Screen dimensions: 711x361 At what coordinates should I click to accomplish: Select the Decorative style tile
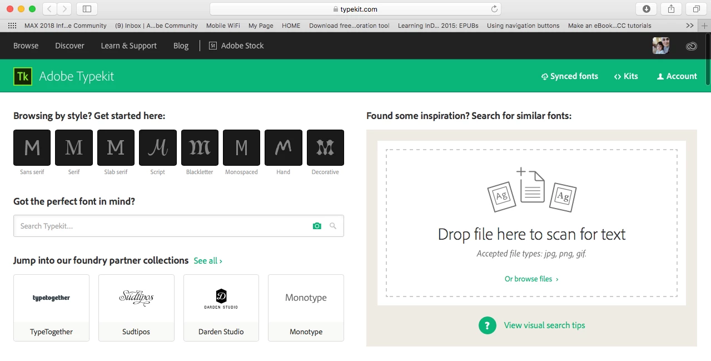click(325, 147)
